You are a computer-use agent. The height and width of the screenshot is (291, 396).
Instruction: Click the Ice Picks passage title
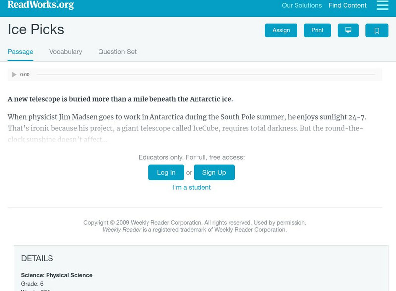tap(36, 30)
